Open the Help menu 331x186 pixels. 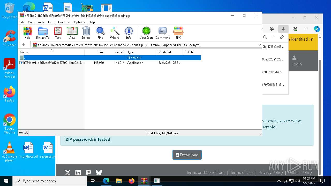click(92, 22)
